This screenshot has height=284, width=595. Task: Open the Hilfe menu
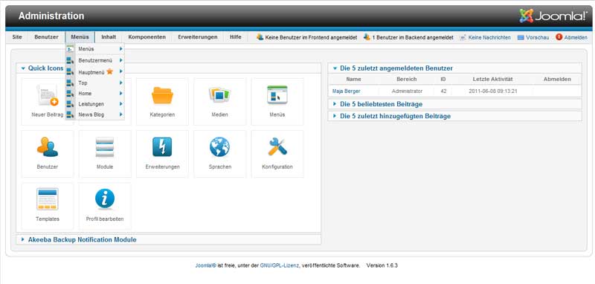(x=235, y=37)
